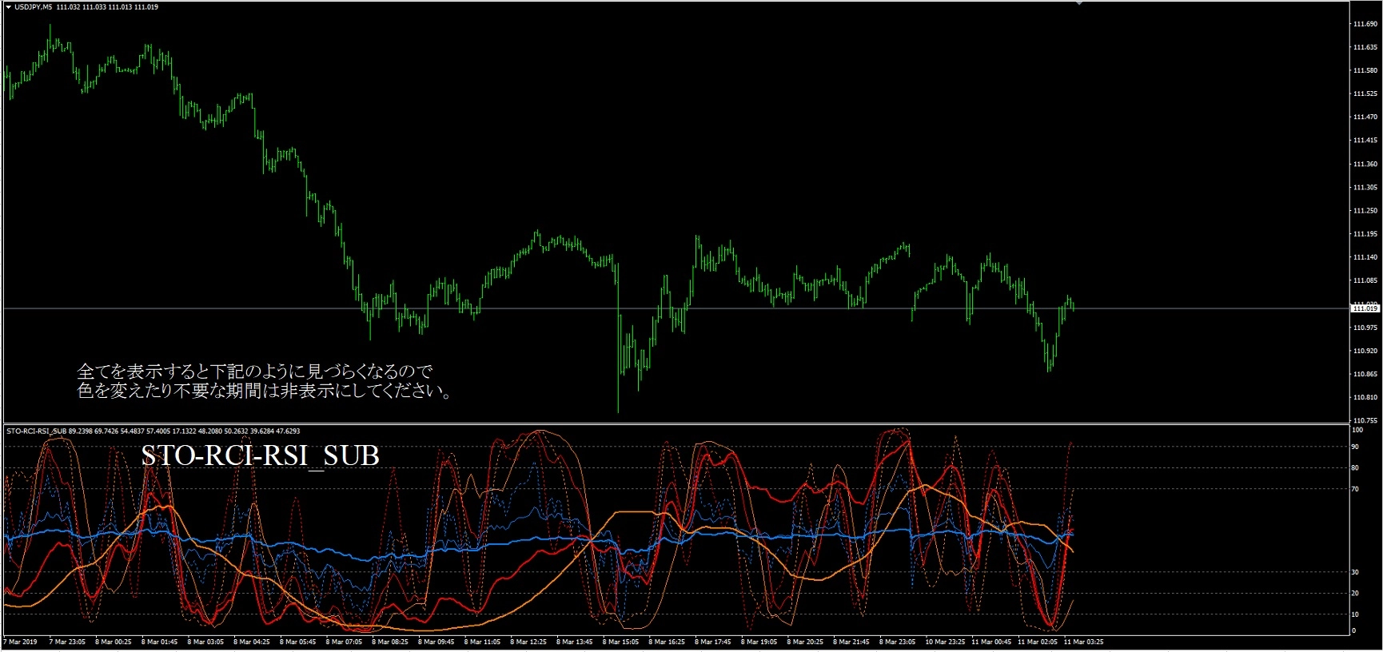The width and height of the screenshot is (1383, 652).
Task: Click the 111.140 price scale label
Action: [x=1365, y=257]
